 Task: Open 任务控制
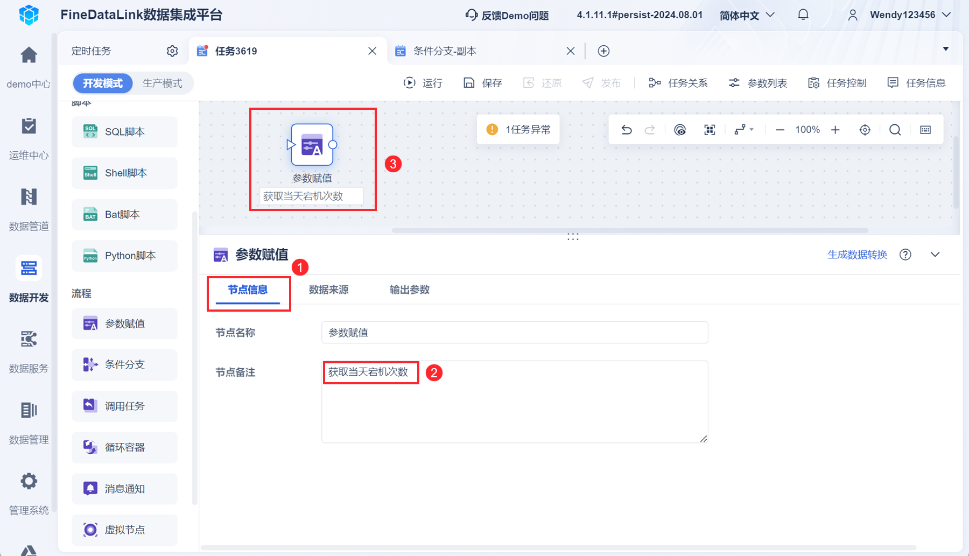coord(837,83)
